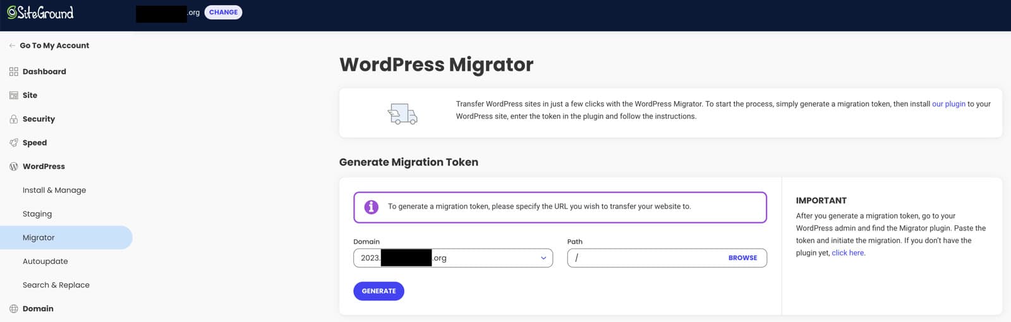
Task: Expand the Domain menu section
Action: point(38,309)
